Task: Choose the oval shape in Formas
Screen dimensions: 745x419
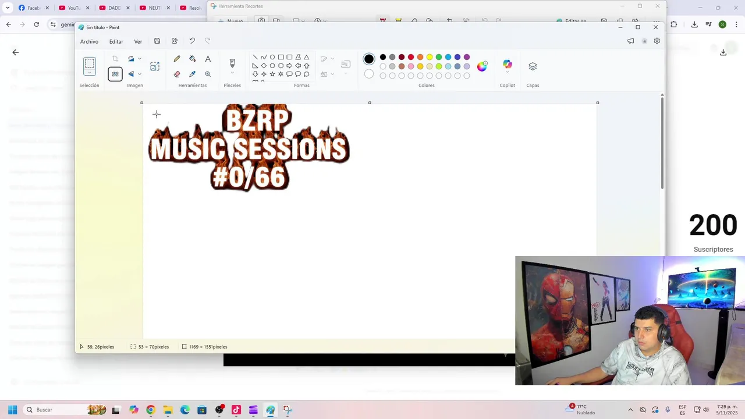Action: click(x=272, y=57)
